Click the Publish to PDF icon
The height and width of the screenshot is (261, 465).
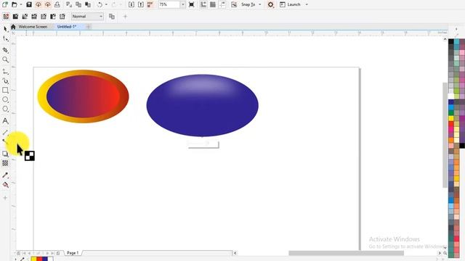150,4
